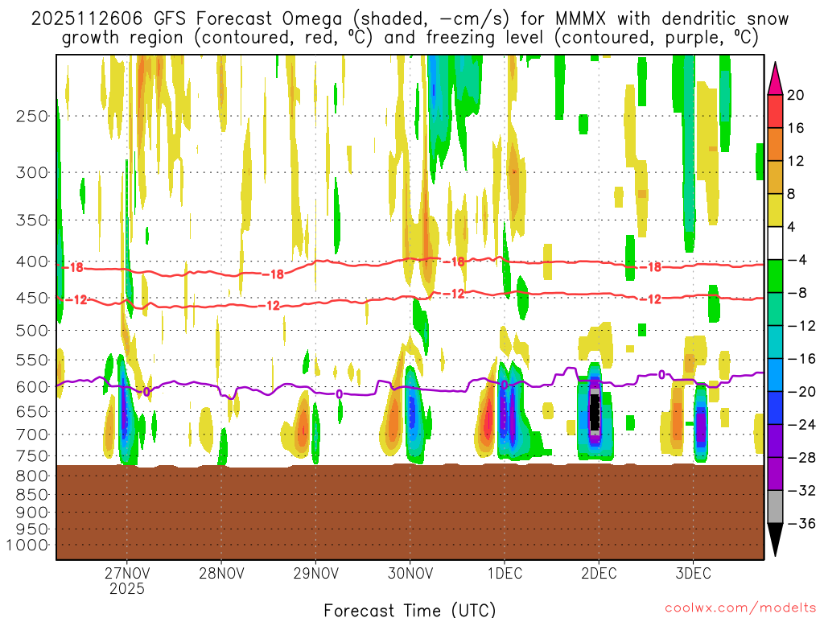
Task: Click the 27NOV 2025 time axis label
Action: 126,581
